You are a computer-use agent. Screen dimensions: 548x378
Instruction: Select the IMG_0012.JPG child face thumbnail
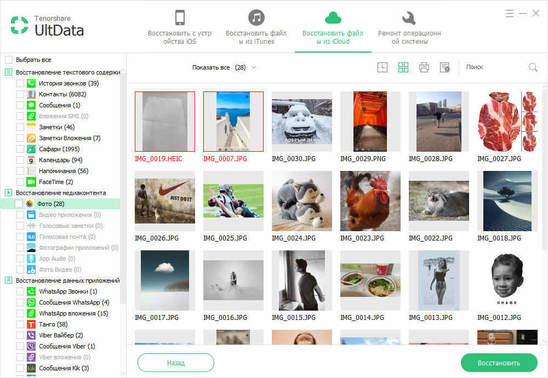tap(507, 280)
